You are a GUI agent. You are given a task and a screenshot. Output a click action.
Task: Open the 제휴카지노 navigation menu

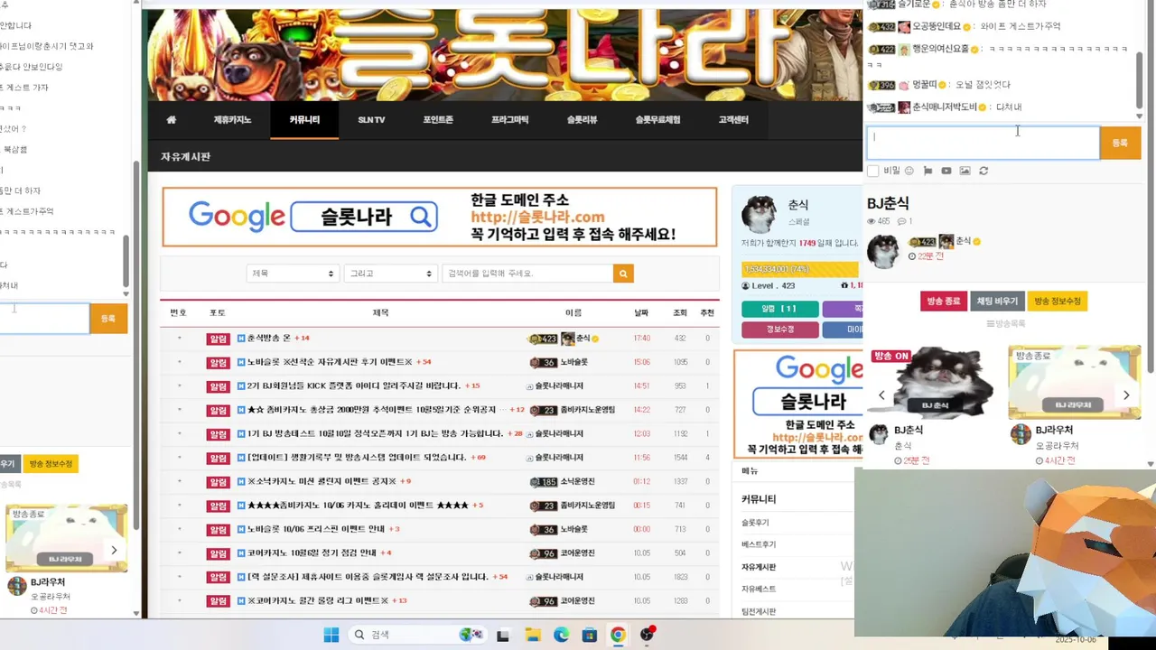232,119
